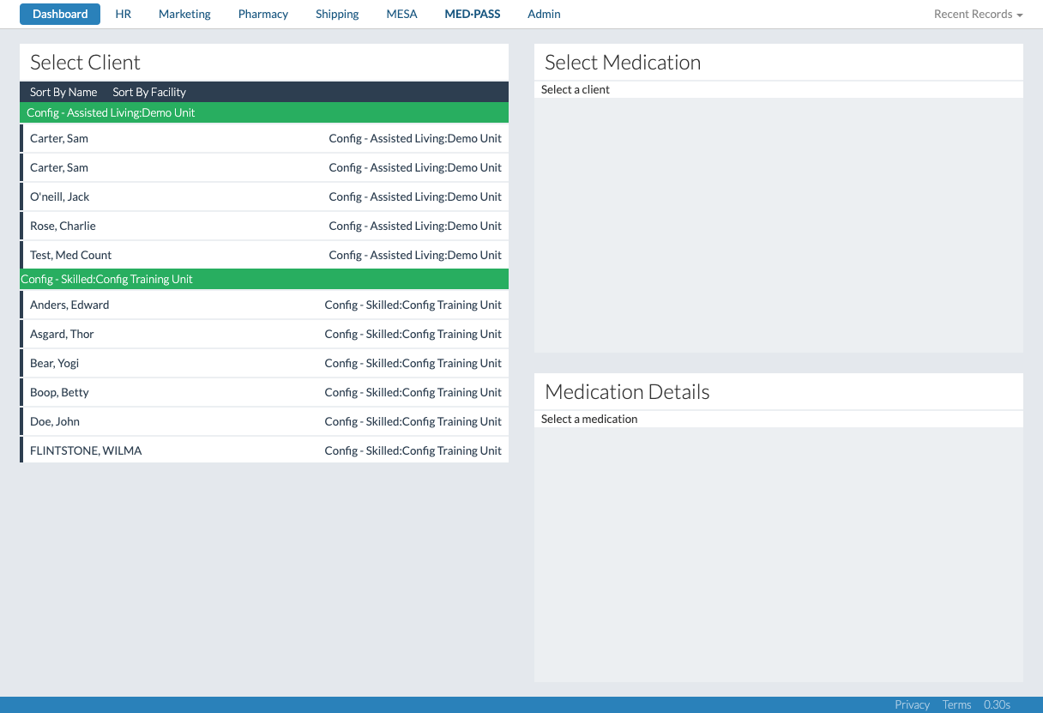Navigate to Shipping
Screen dimensions: 1043x713
pos(337,15)
